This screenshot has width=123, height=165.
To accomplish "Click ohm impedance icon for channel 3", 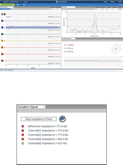I will (x=5, y=27).
